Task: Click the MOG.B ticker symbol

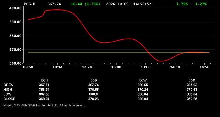Action: [30, 4]
